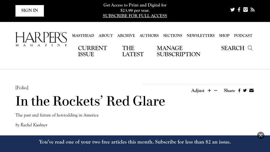Decrease article text size with minus

(216, 90)
